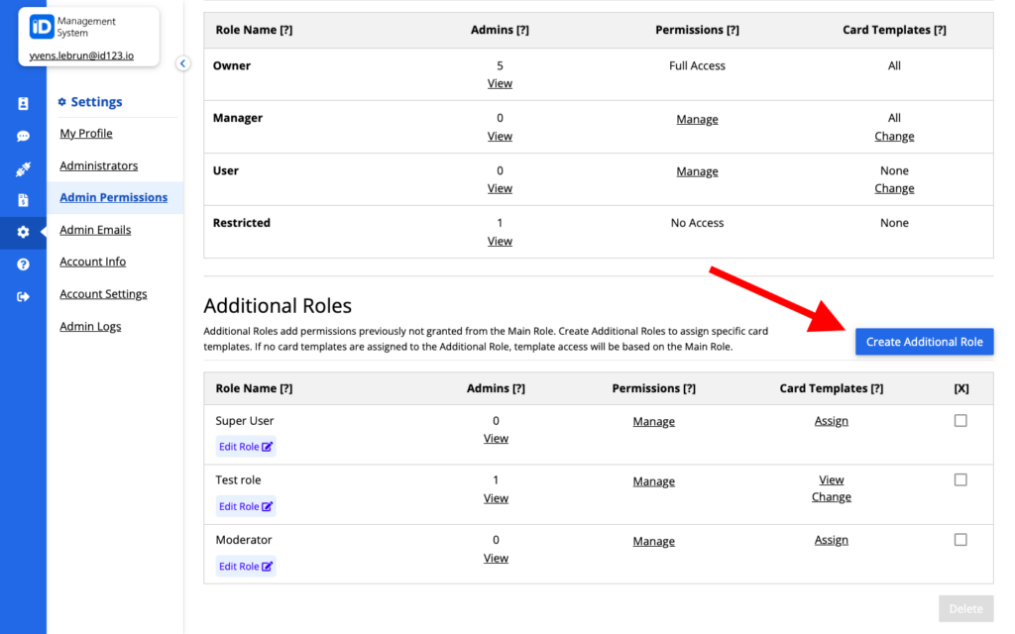Open the help question mark icon
Viewport: 1015px width, 634px height.
(x=22, y=264)
